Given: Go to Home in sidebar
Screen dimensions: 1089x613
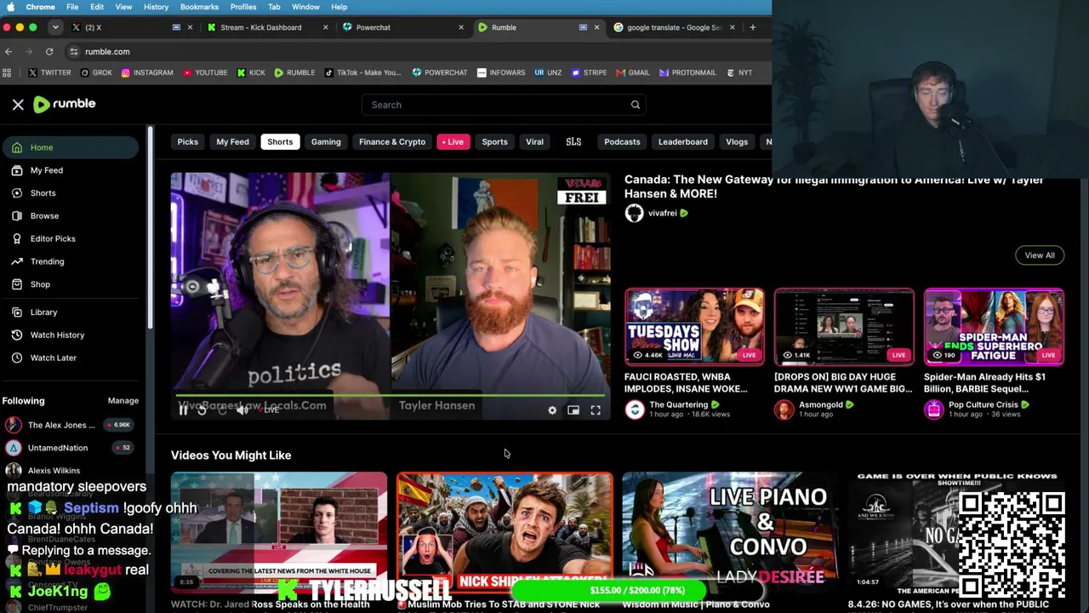Looking at the screenshot, I should (x=70, y=147).
